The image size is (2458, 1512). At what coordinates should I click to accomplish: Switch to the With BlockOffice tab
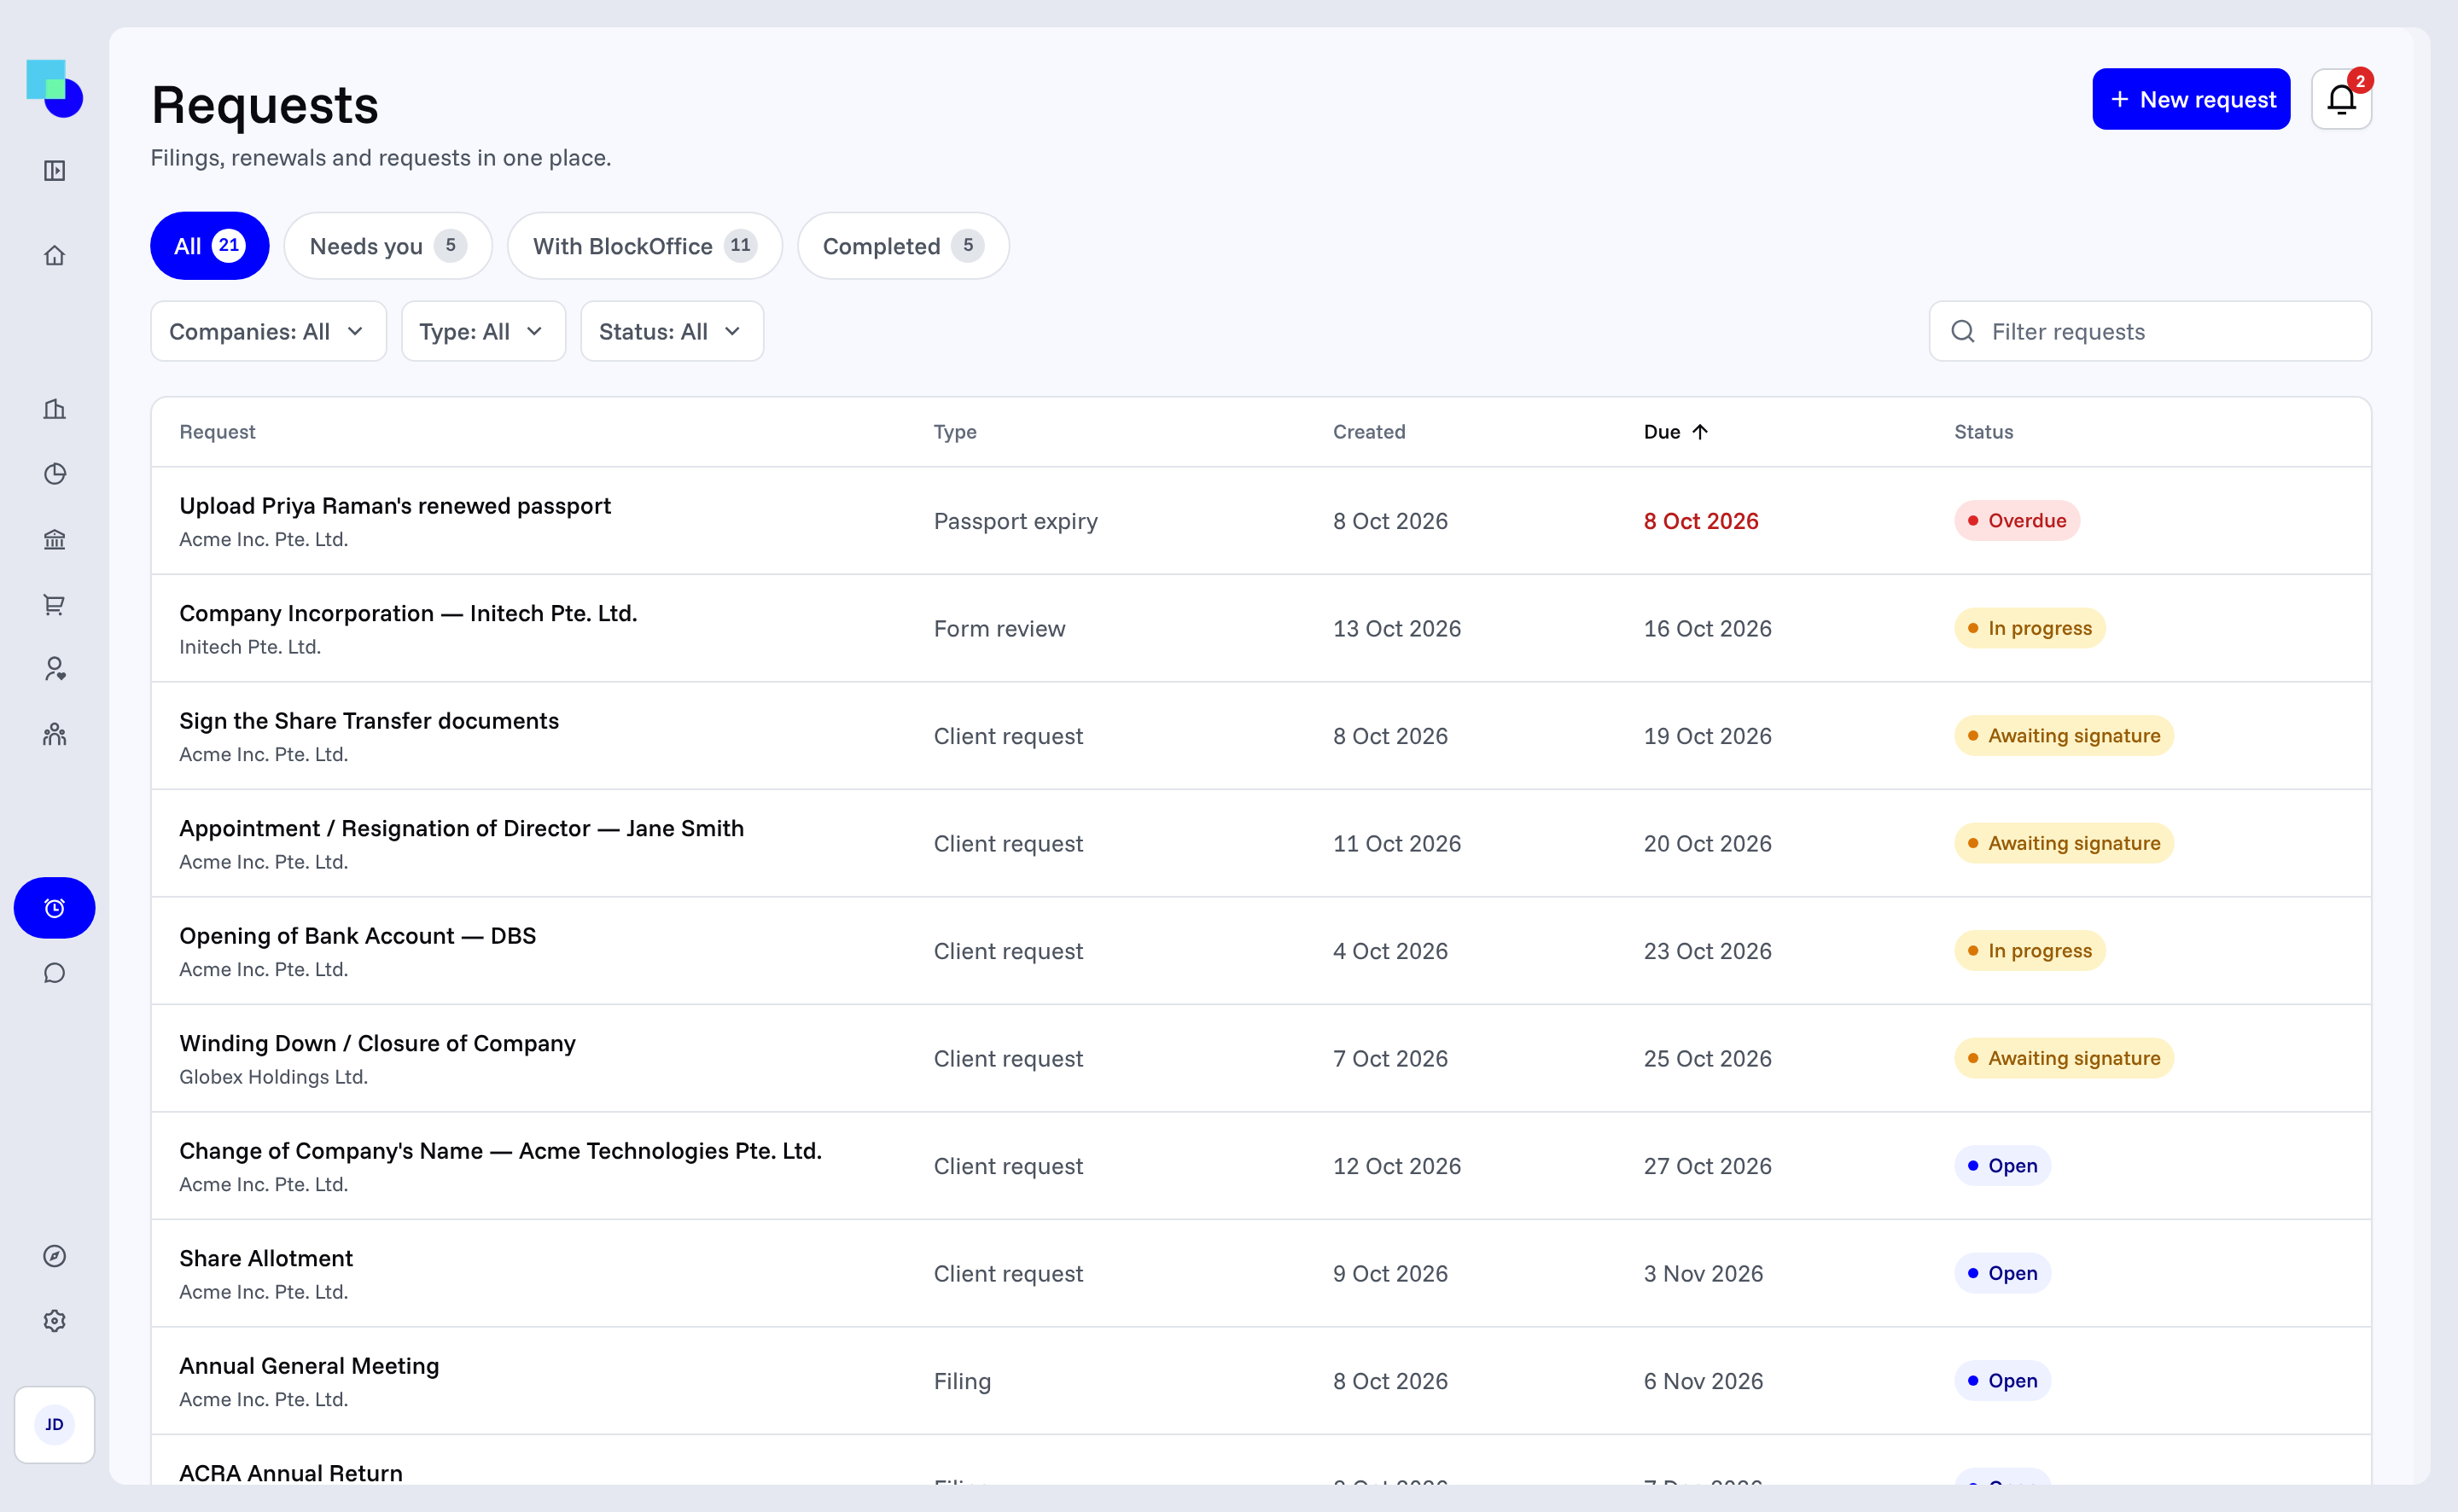pyautogui.click(x=645, y=246)
